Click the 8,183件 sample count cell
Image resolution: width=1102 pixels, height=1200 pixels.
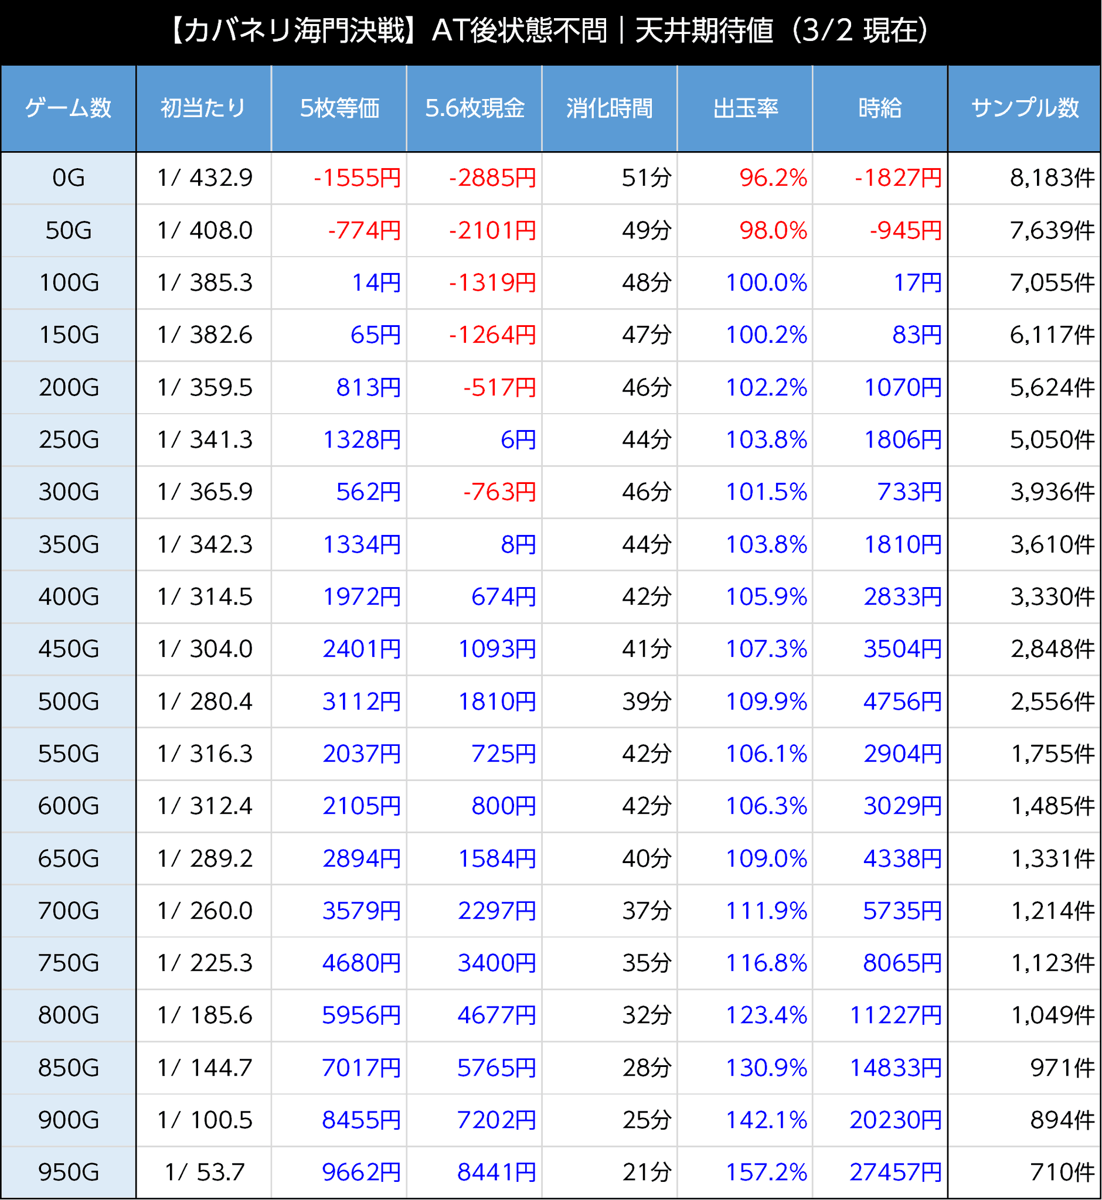pos(1052,178)
